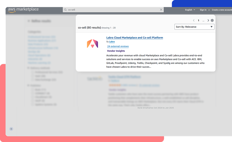
Task: Go to previous results page
Action: click(x=194, y=20)
